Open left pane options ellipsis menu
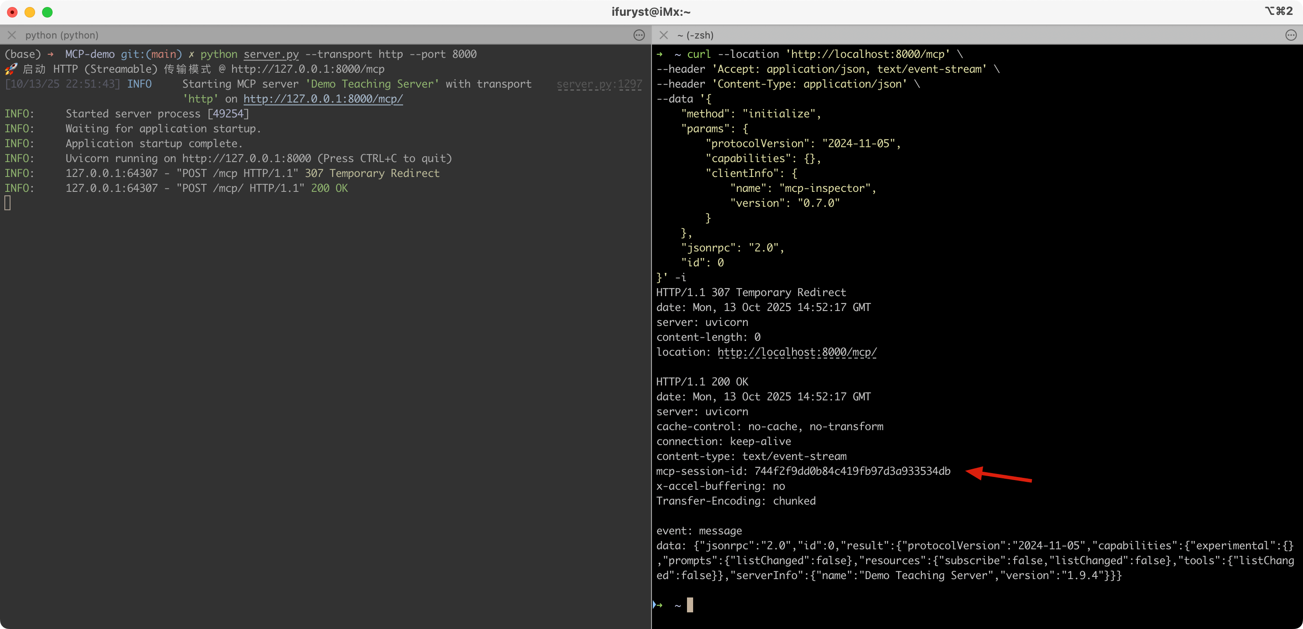 tap(639, 35)
